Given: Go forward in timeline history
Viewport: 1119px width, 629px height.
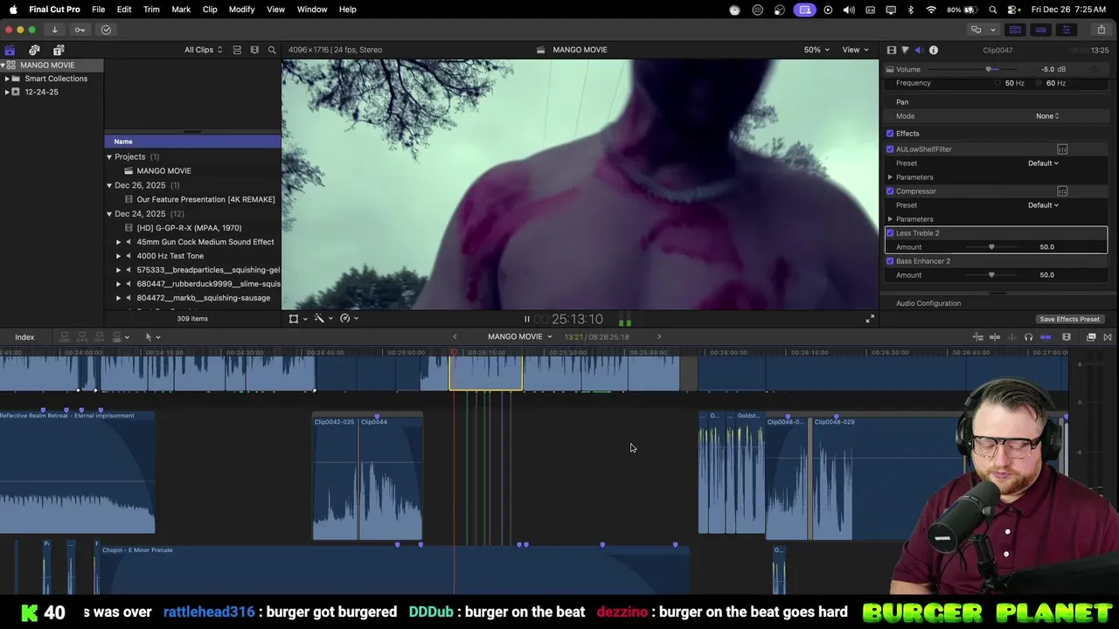Looking at the screenshot, I should (x=659, y=336).
